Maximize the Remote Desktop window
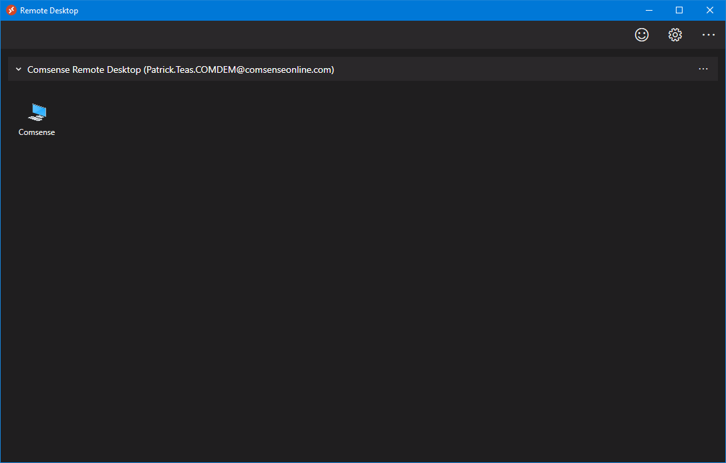 click(679, 10)
